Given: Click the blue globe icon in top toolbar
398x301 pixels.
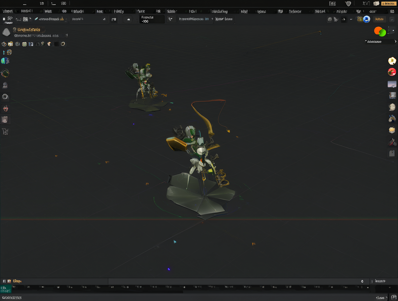Looking at the screenshot, I should point(366,19).
